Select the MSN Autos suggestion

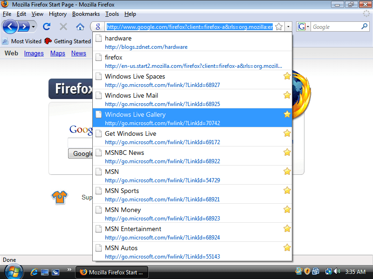(x=192, y=251)
